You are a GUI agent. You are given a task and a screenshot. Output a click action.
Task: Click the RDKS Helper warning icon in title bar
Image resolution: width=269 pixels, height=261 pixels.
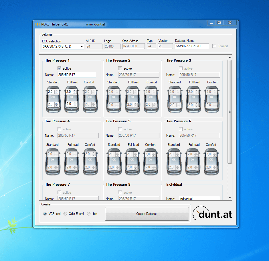[37, 24]
